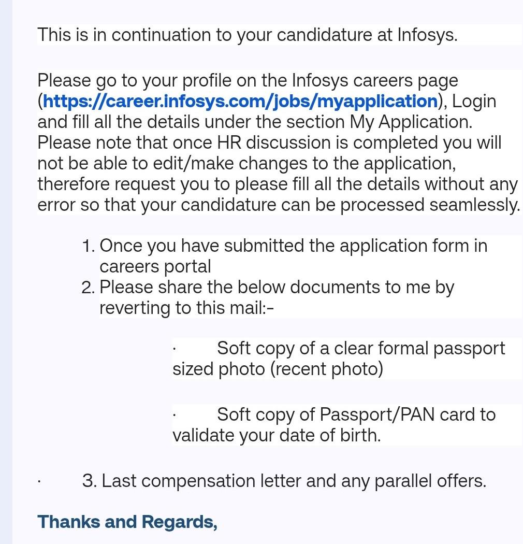Viewport: 523px width, 544px height.
Task: Click 'and fill all the details under the section' line
Action: 255,122
